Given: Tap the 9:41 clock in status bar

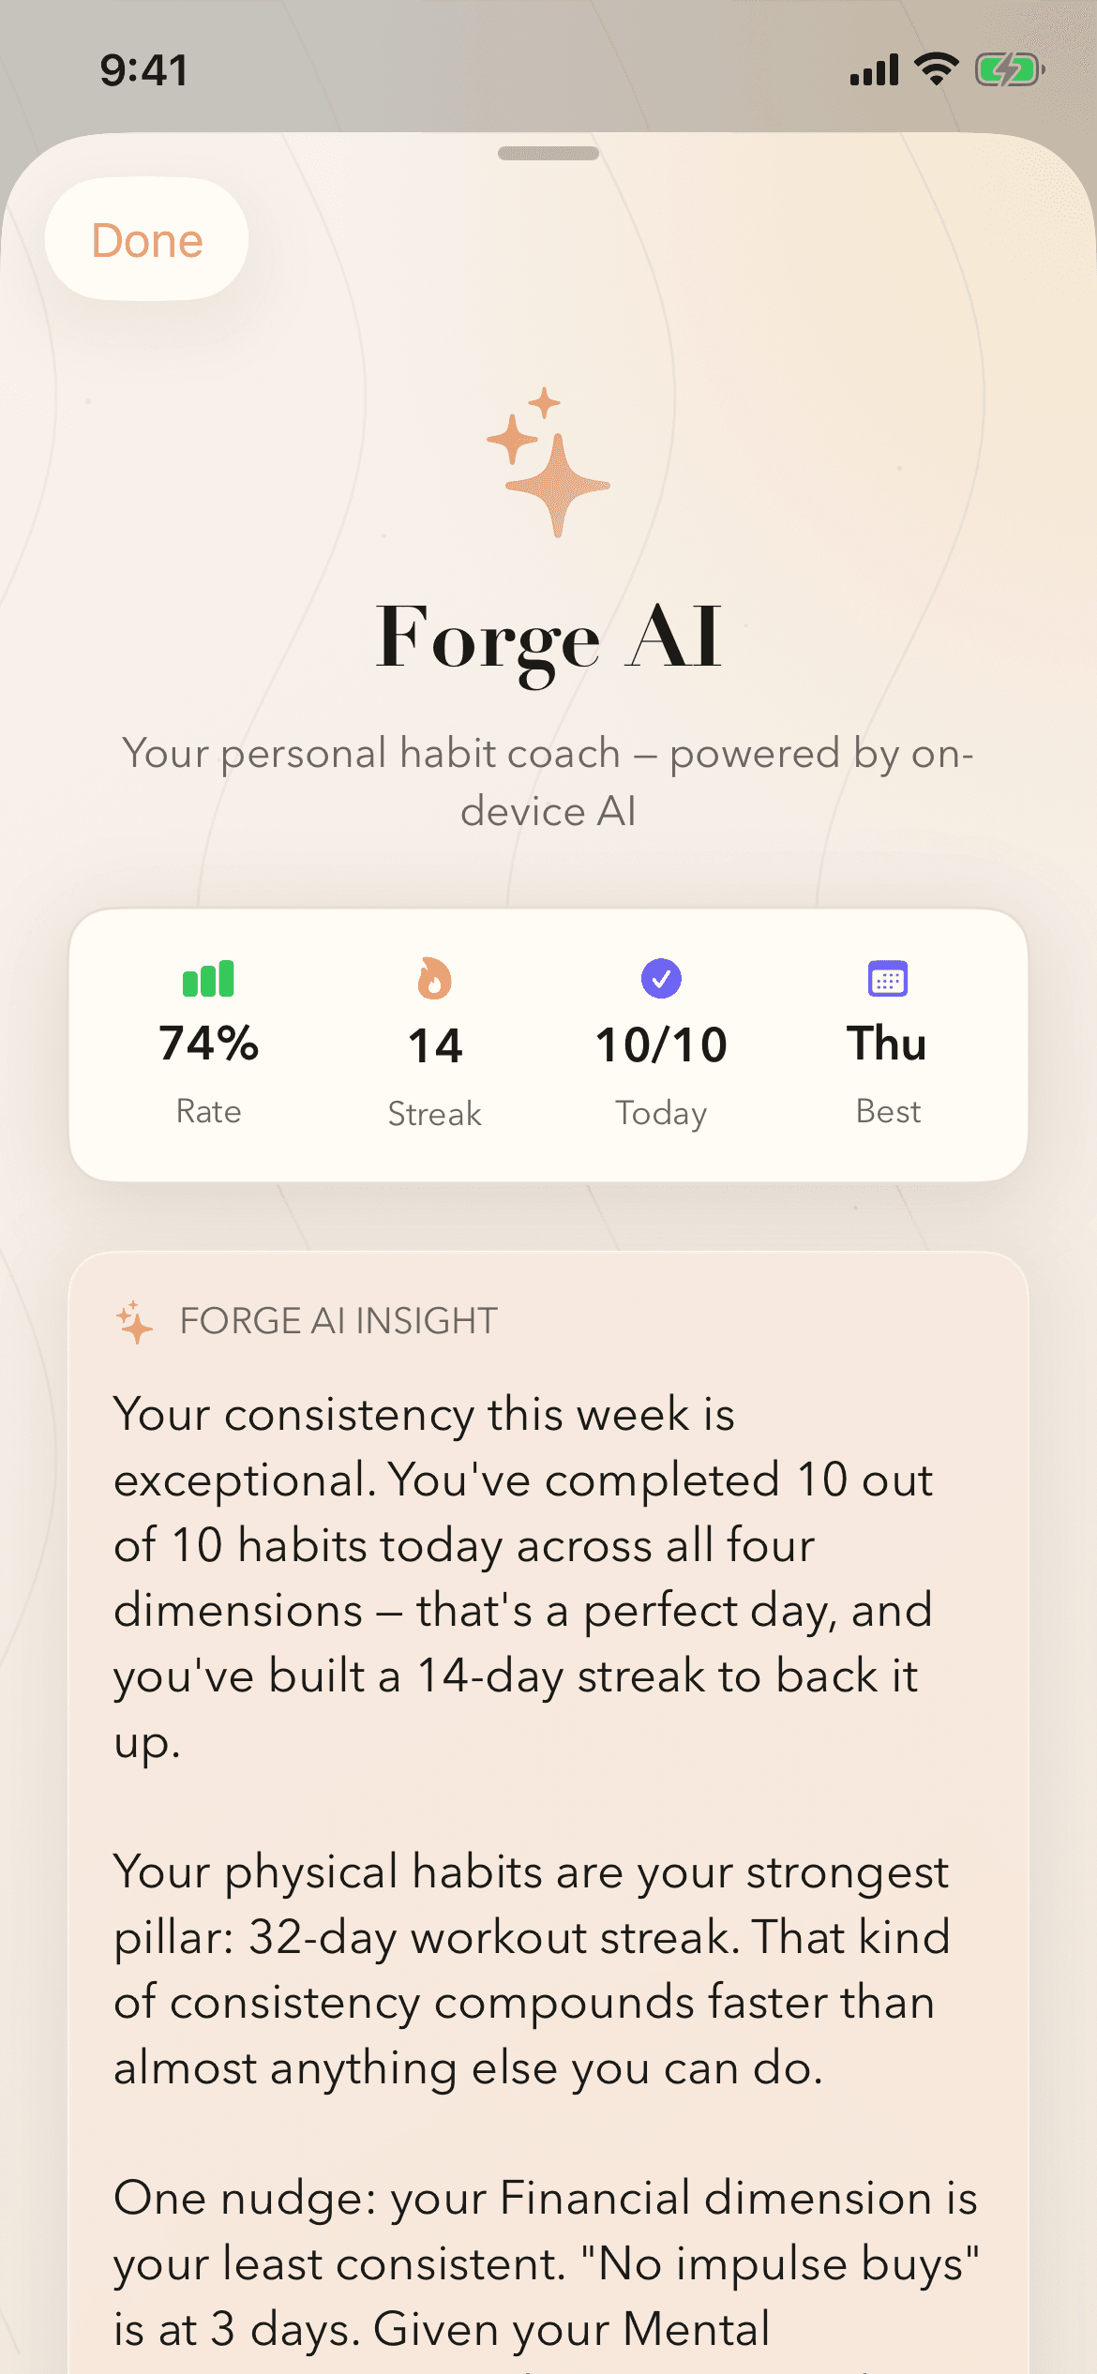Looking at the screenshot, I should (144, 70).
